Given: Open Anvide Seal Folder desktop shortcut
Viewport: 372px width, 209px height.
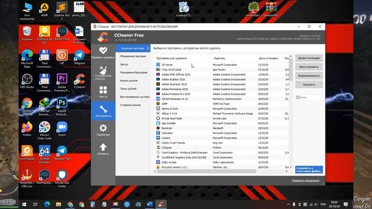Looking at the screenshot, I should pos(62,178).
